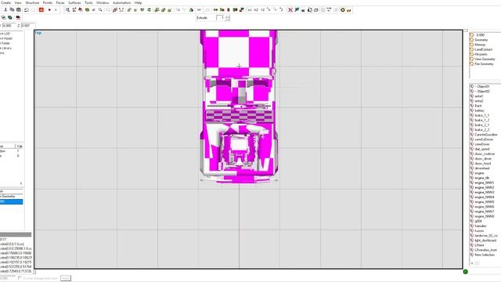The width and height of the screenshot is (501, 282).
Task: Click the red dot record icon
Action: [49, 10]
